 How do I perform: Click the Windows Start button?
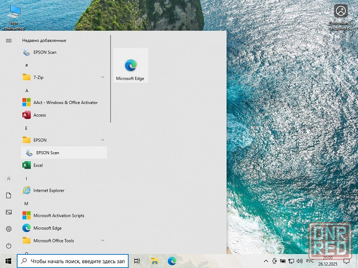tap(9, 261)
